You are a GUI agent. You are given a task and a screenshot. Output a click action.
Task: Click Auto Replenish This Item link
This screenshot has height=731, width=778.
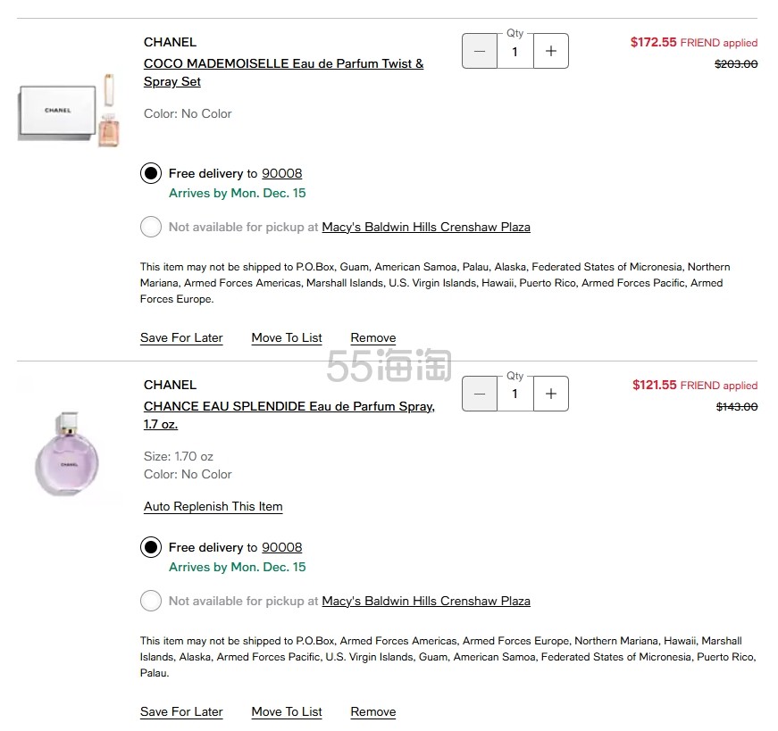pos(213,507)
